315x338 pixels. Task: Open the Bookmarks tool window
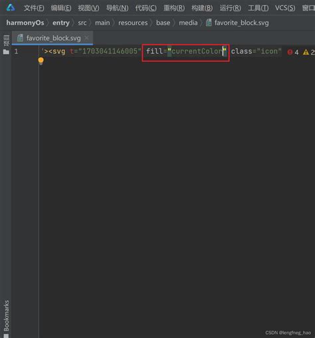(x=6, y=318)
